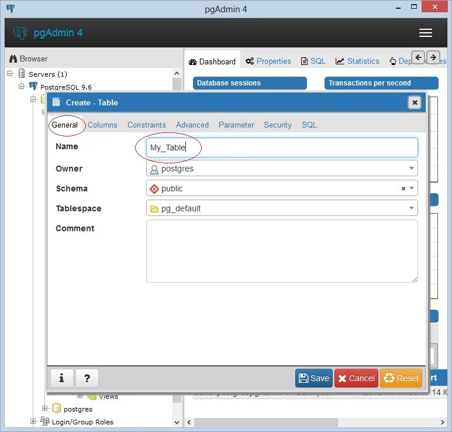This screenshot has height=432, width=452.
Task: Open the Security tab
Action: coord(278,125)
